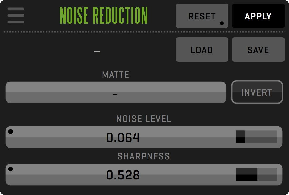Click the dotted separator line under the header

tap(144, 32)
